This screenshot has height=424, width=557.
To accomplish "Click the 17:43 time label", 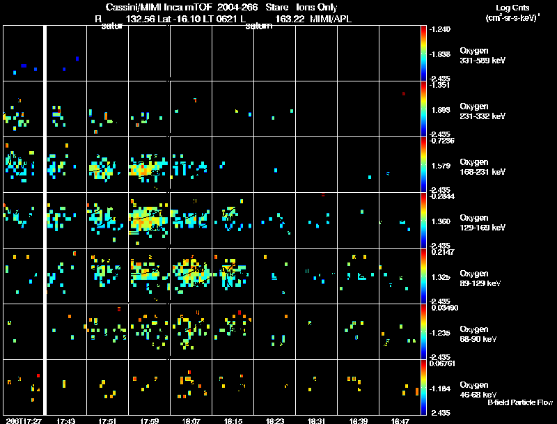I will [65, 421].
